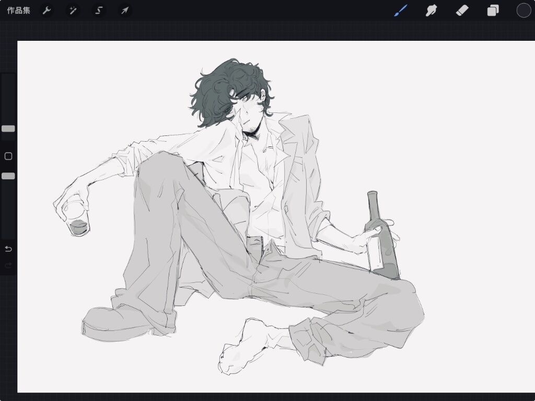The width and height of the screenshot is (535, 401).
Task: Click the brush size slider handle
Action: click(8, 129)
